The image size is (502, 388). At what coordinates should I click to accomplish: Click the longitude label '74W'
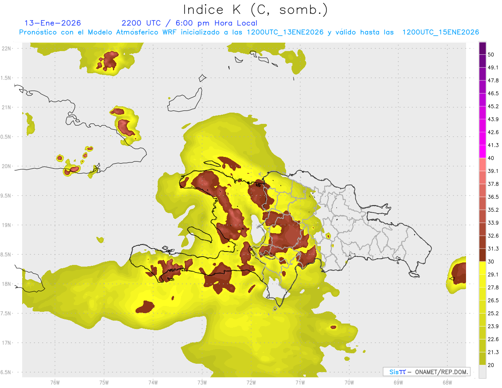click(x=153, y=383)
